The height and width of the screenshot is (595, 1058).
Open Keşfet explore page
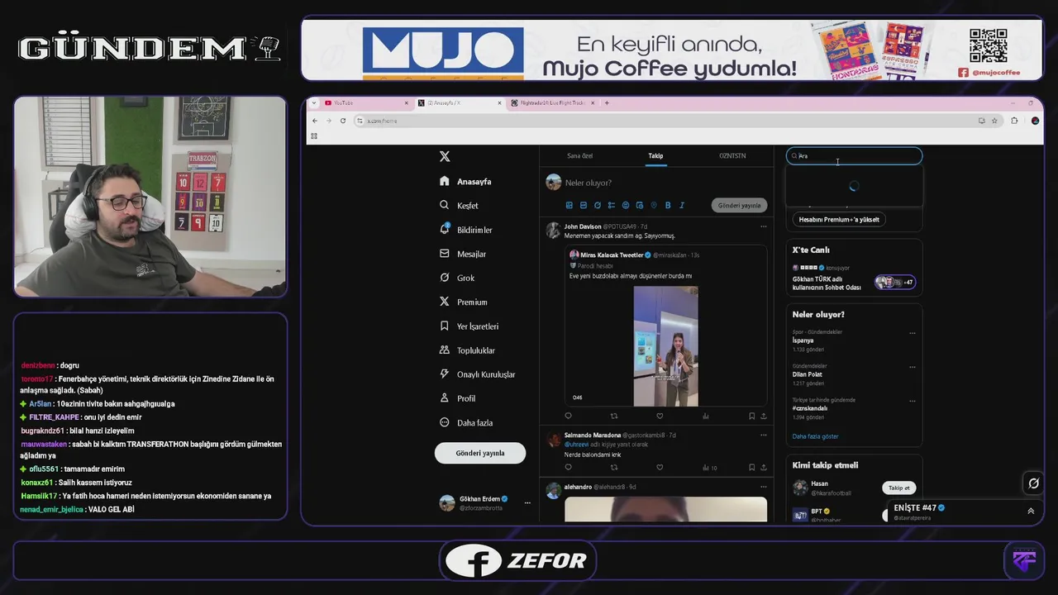click(460, 205)
